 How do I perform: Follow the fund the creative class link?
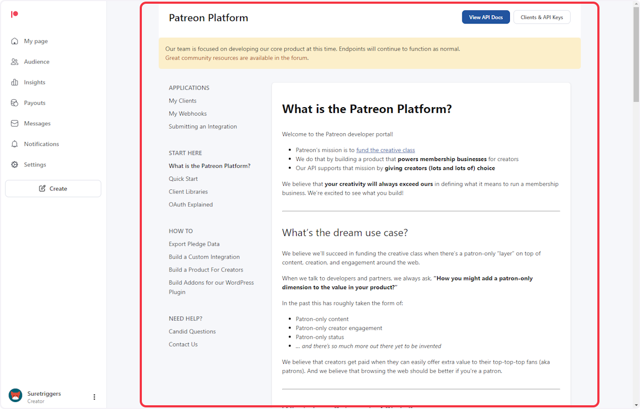385,150
